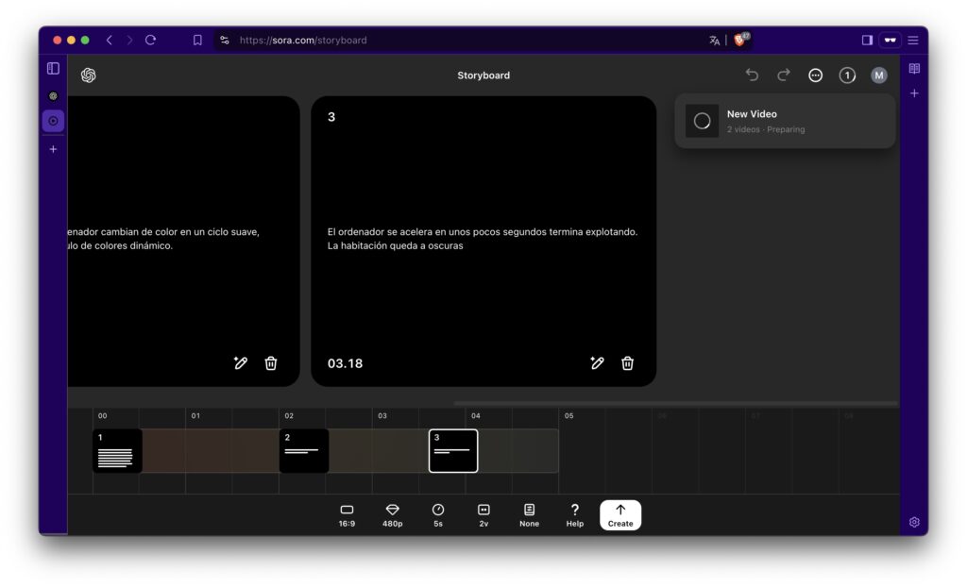Screen dimensions: 967x587
Task: Delete storyboard card 3 with trash icon
Action: 627,363
